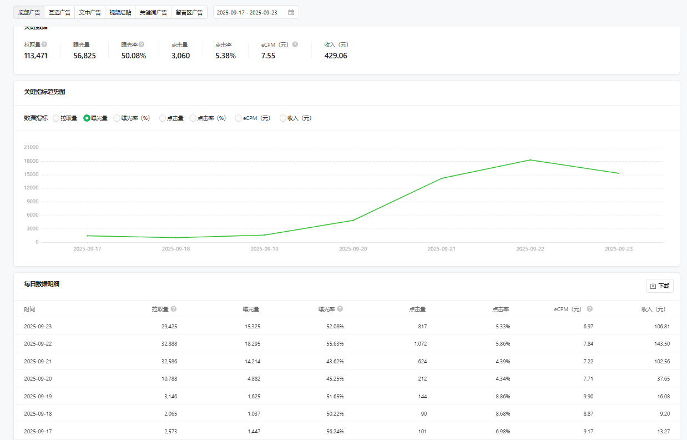687x440 pixels.
Task: Switch chart to 点击率（%） radio option
Action: click(193, 118)
